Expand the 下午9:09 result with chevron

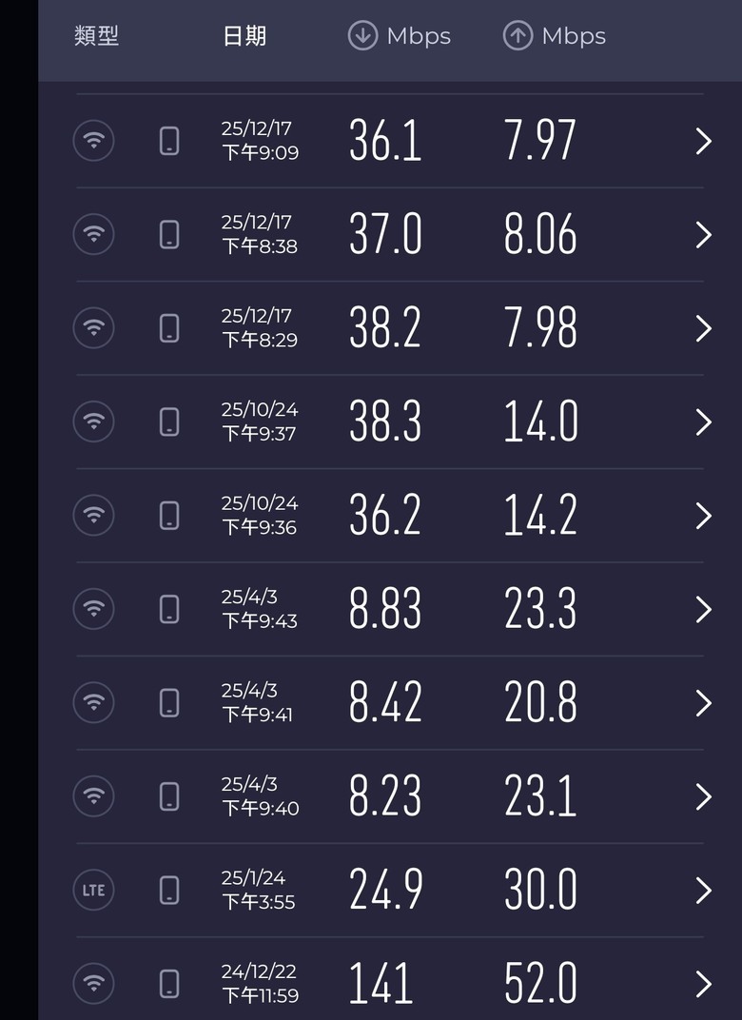[x=703, y=142]
